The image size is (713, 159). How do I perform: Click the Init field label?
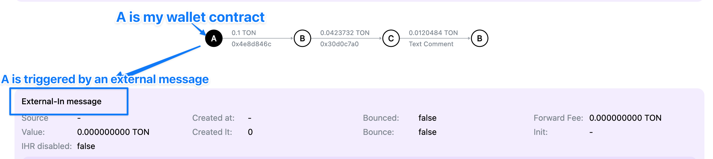(x=541, y=132)
